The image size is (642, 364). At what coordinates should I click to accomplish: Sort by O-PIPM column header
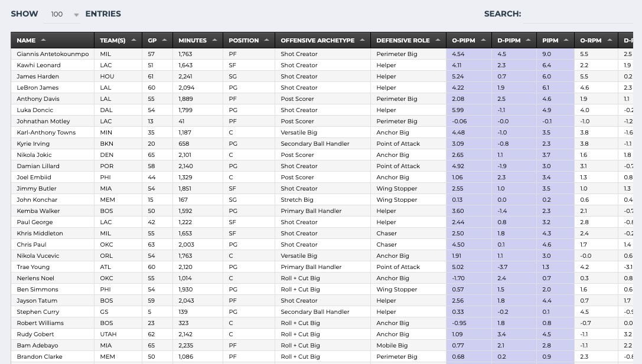pyautogui.click(x=469, y=40)
